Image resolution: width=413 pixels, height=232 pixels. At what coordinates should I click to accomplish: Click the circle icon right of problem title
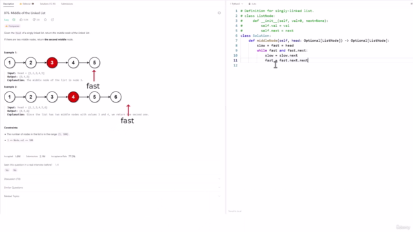pos(219,13)
